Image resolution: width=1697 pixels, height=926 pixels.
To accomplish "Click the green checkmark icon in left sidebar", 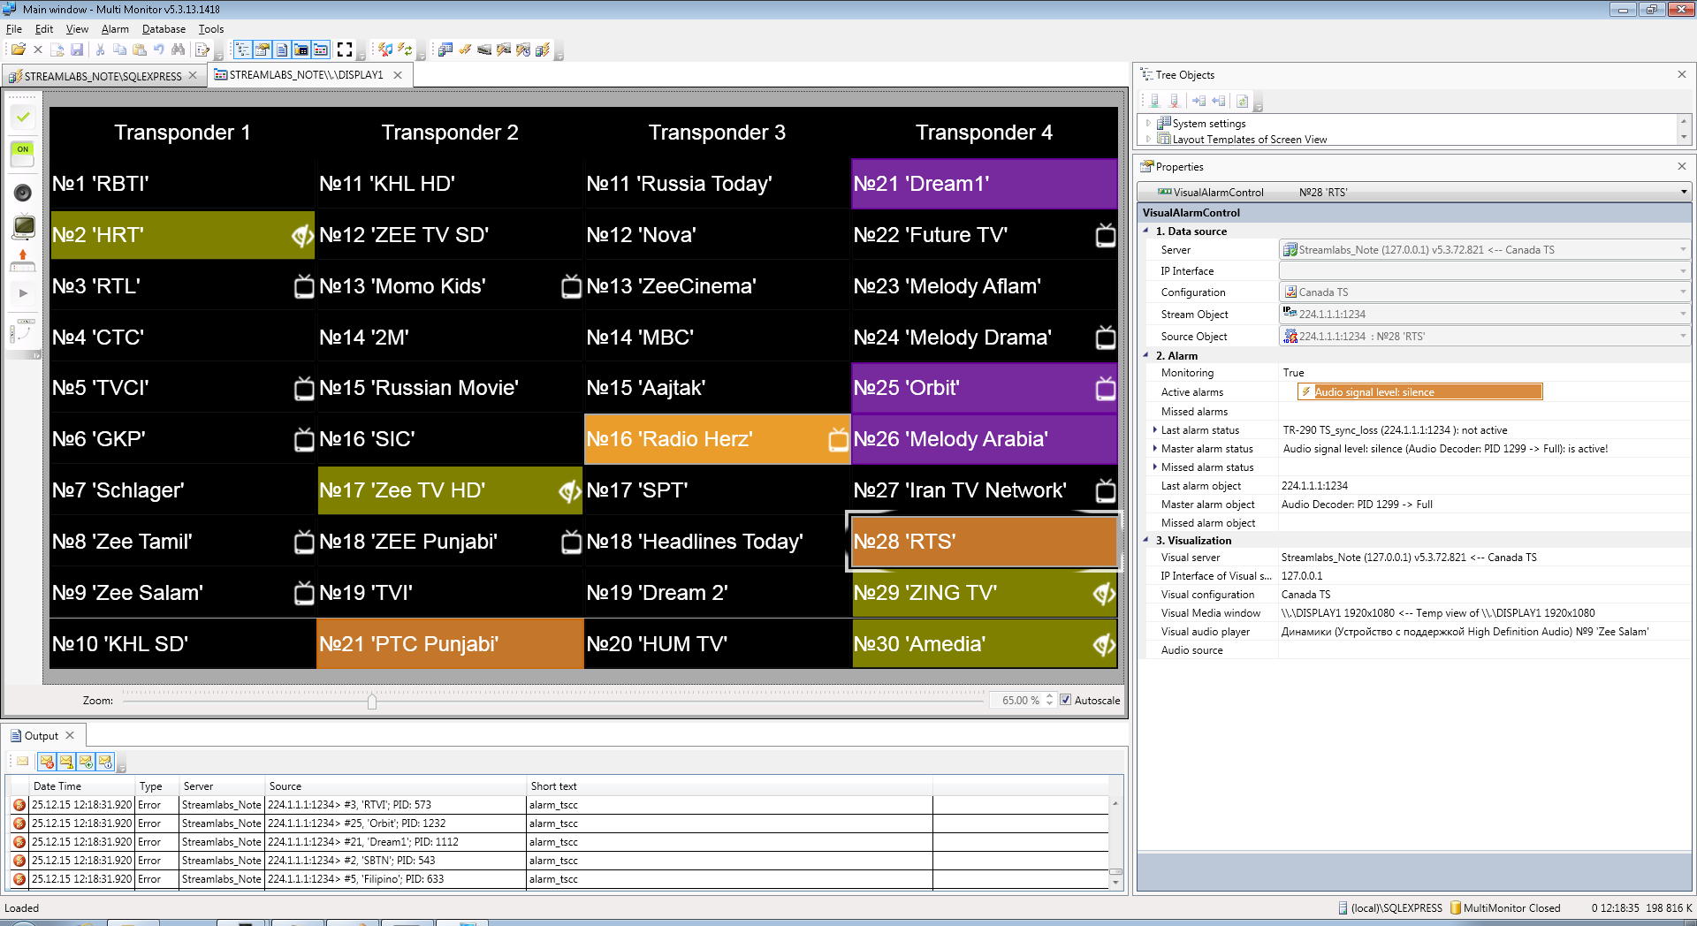I will pos(23,116).
